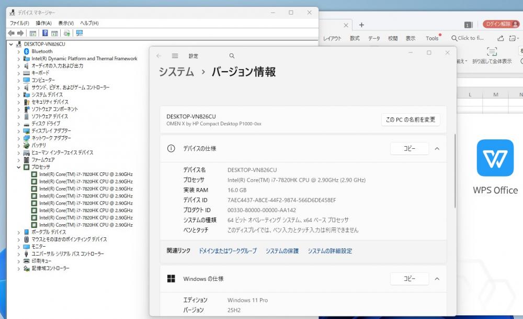
Task: Open the ヘルプ(H) menu
Action: [x=89, y=23]
